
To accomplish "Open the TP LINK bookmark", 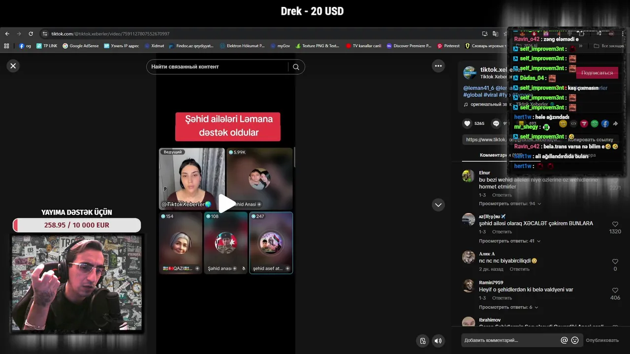I will tap(47, 46).
